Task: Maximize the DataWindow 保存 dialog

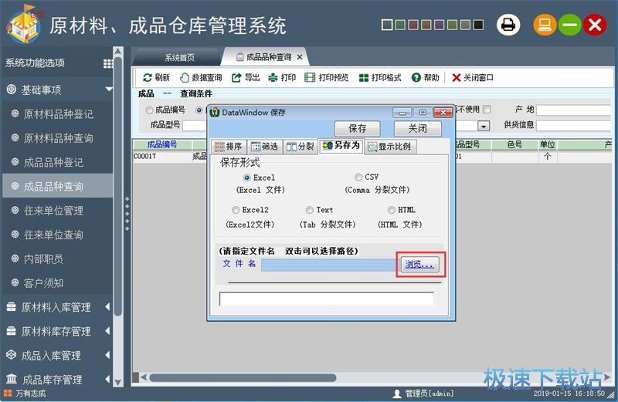Action: point(423,113)
